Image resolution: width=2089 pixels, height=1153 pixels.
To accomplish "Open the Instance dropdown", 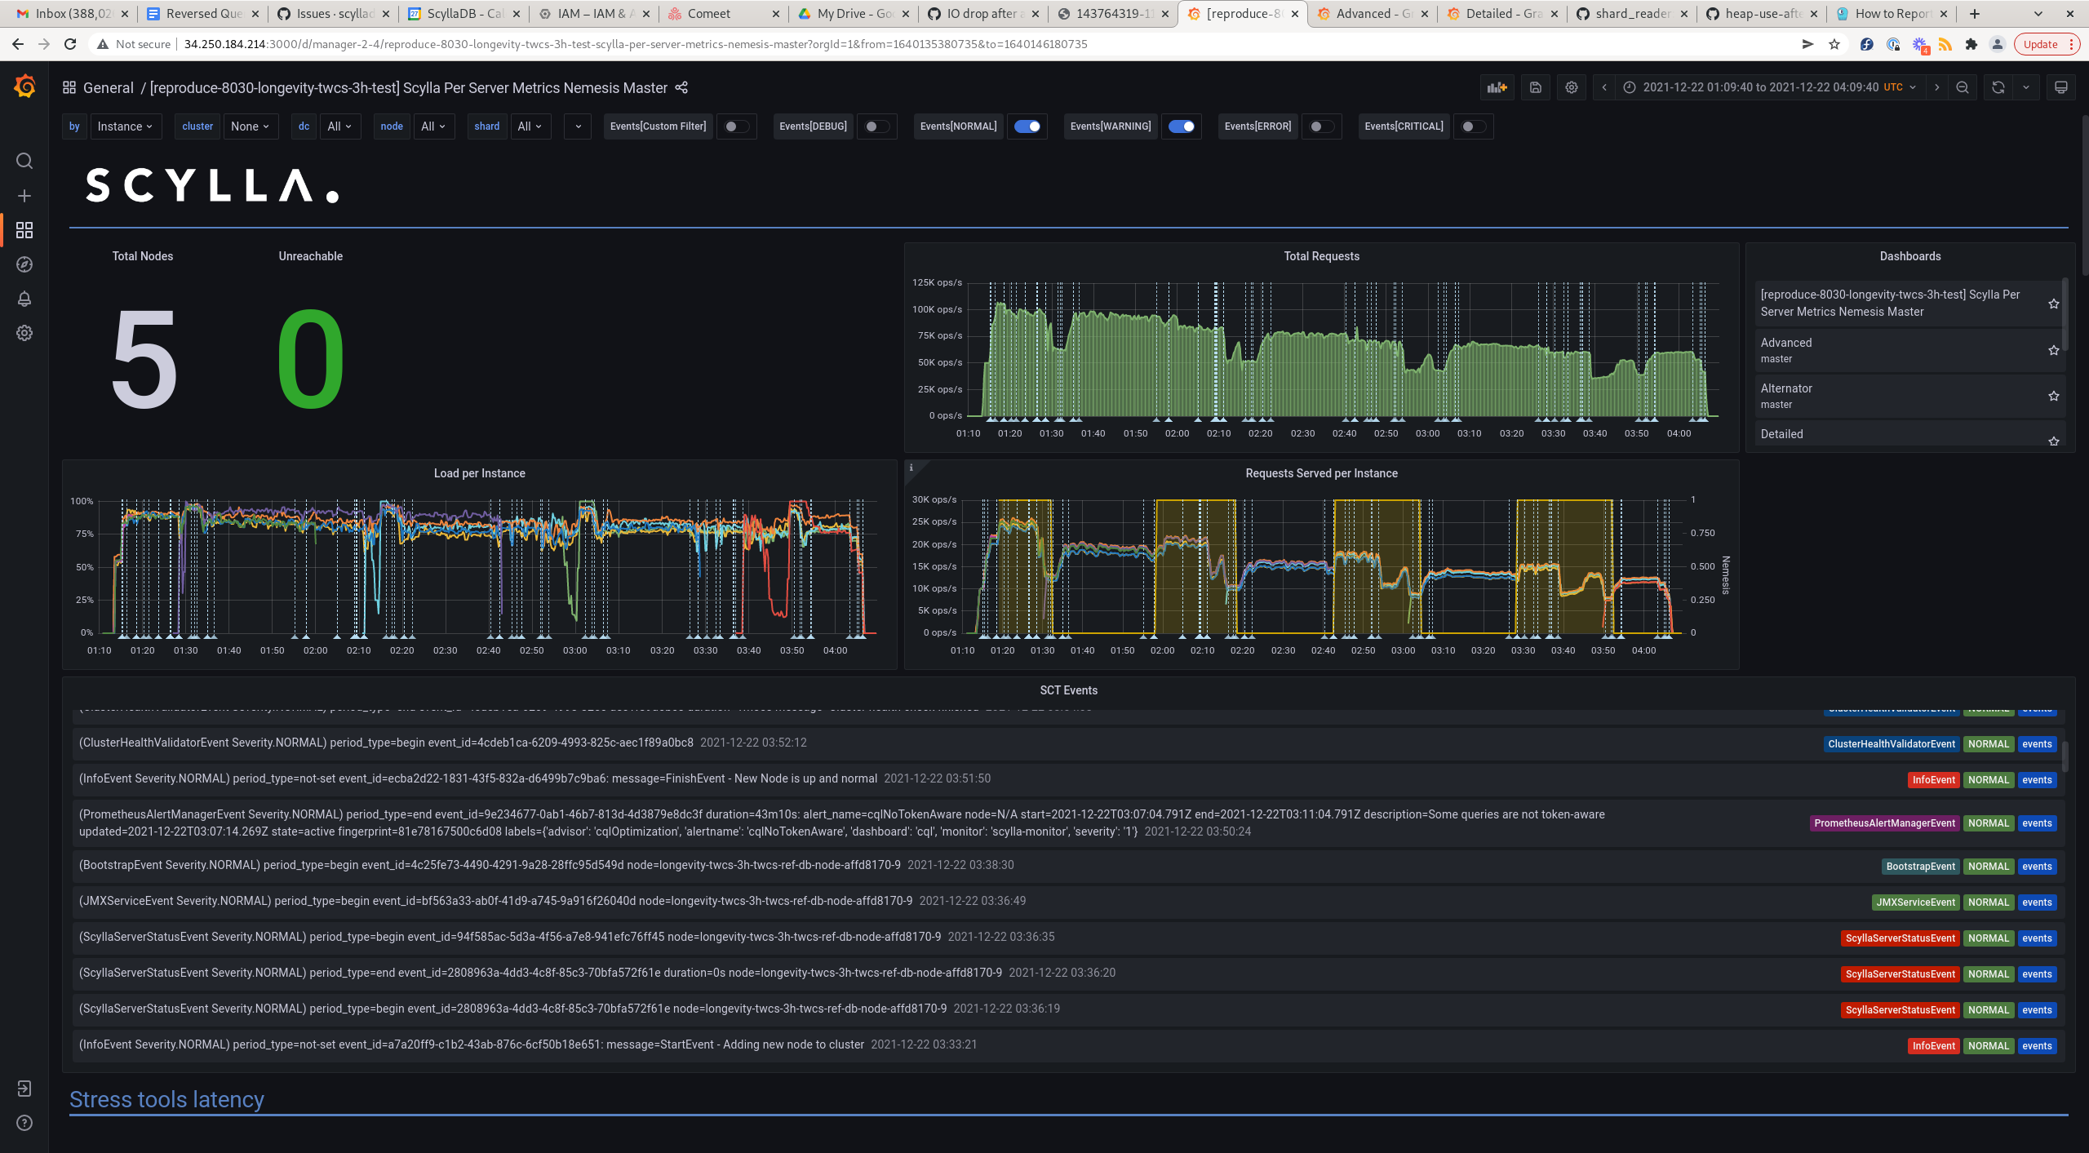I will pos(126,126).
